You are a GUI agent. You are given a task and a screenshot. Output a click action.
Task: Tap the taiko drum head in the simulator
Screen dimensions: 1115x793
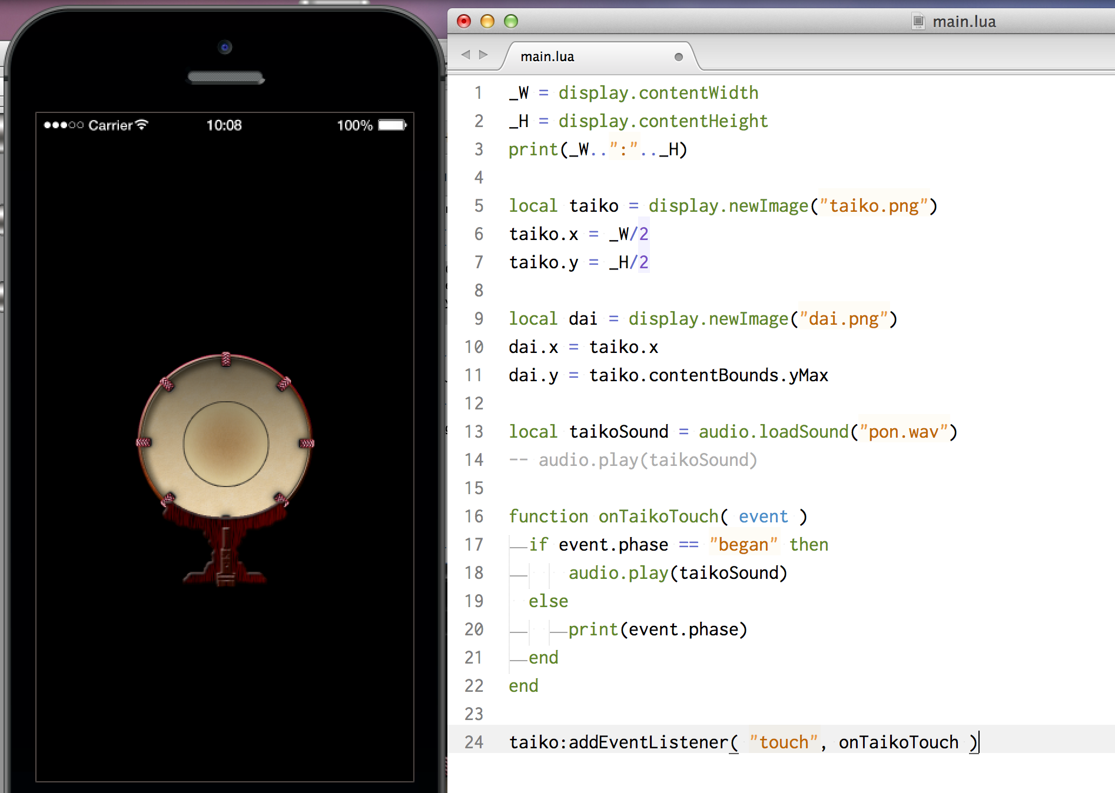(x=225, y=437)
